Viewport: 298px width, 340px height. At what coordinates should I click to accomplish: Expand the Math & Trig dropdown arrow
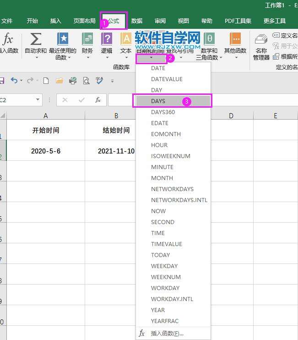pos(221,58)
